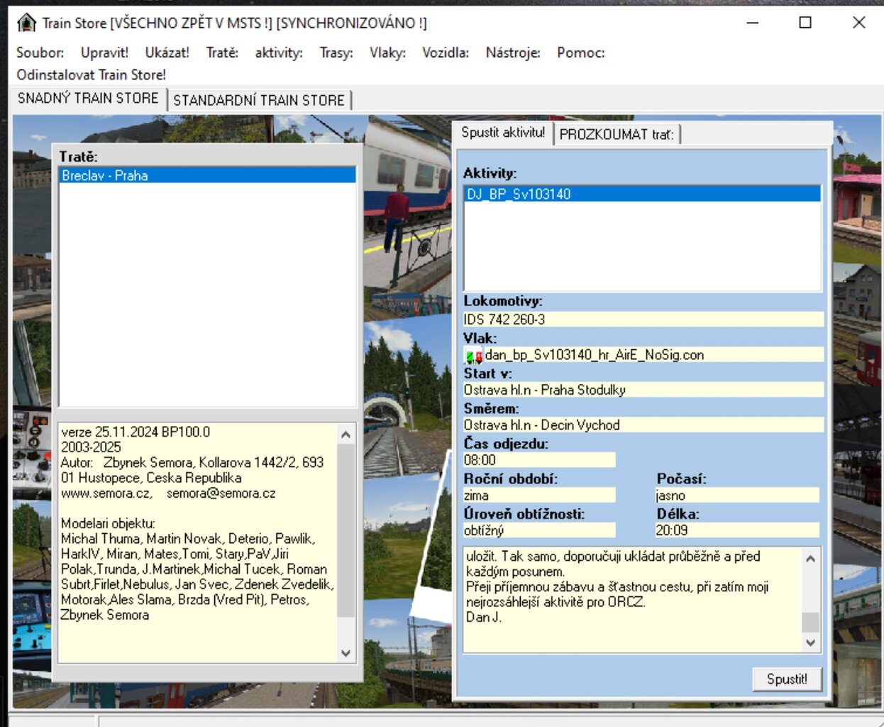Select the Spustit aktivitu! tab

pos(503,133)
